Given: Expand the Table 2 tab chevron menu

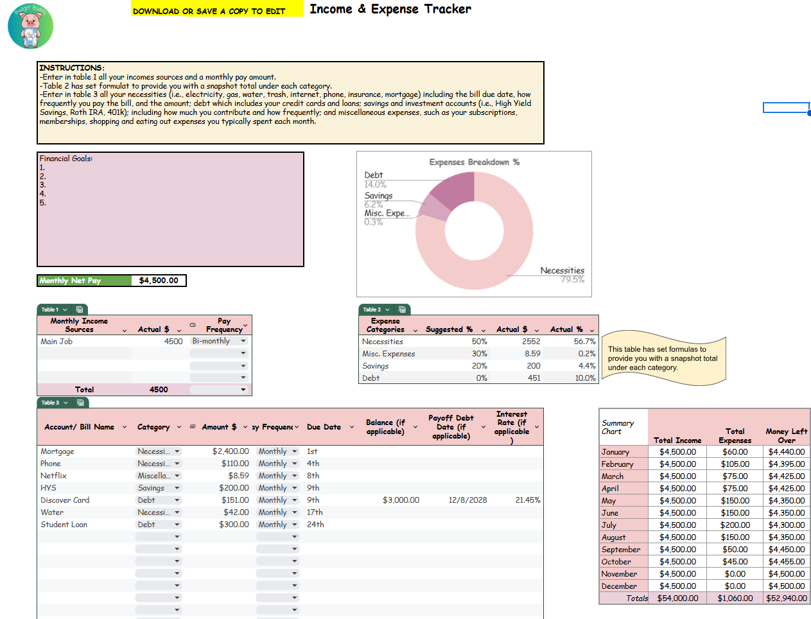Looking at the screenshot, I should (x=387, y=309).
